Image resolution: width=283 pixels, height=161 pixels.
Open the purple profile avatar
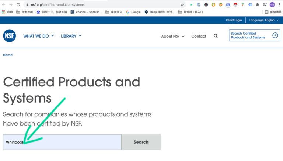click(272, 5)
